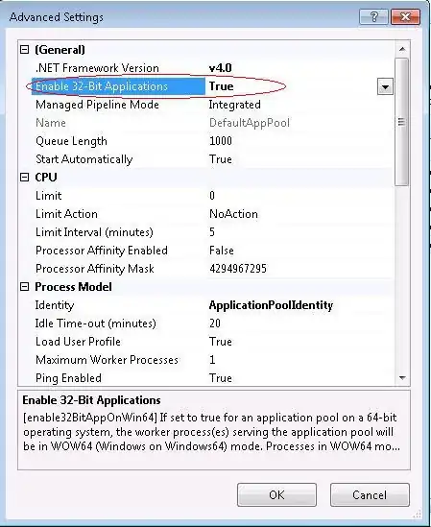This screenshot has height=527, width=431.
Task: Collapse the (General) section
Action: pyautogui.click(x=25, y=50)
